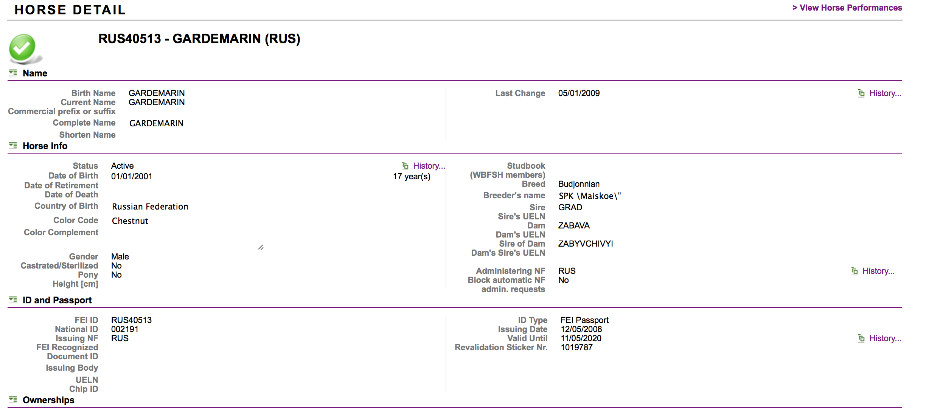This screenshot has width=926, height=410.
Task: Toggle the Horse Info section header
Action: (x=45, y=146)
